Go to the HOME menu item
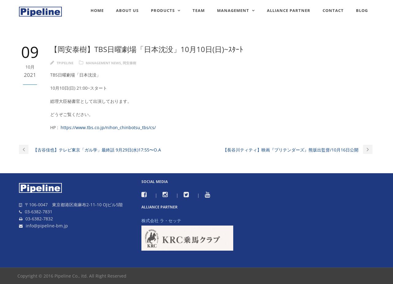This screenshot has width=393, height=284. point(97,10)
